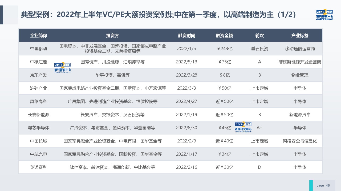Click company name 沪硅产业
The height and width of the screenshot is (191, 341).
point(39,88)
